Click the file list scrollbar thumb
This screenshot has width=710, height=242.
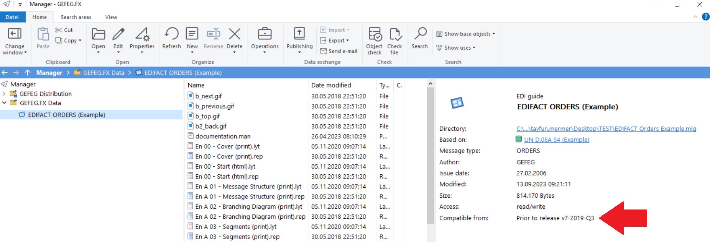coord(430,156)
